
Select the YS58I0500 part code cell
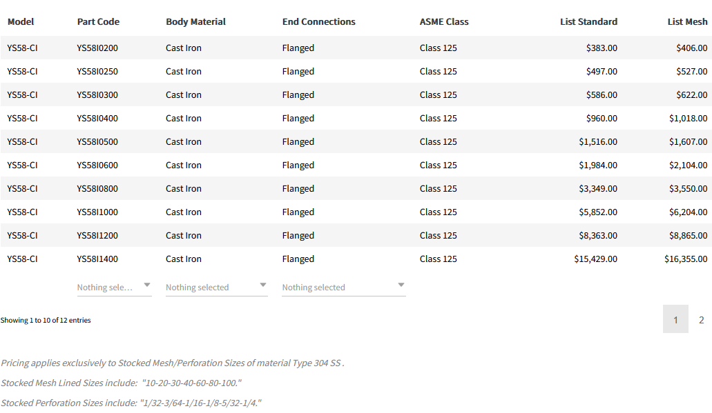97,142
